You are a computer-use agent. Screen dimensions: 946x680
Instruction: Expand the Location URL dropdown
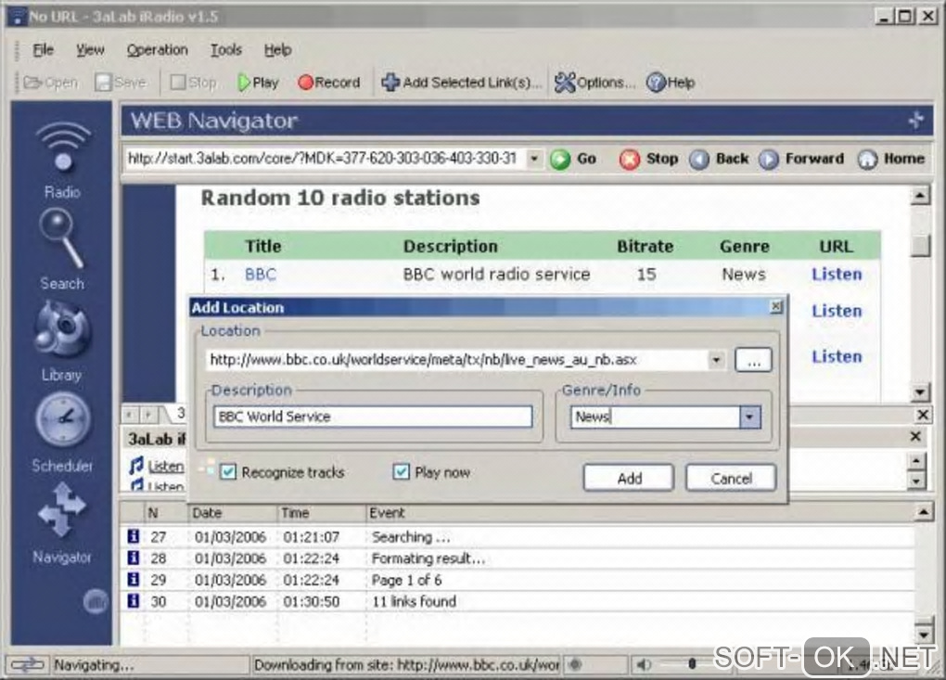(716, 360)
